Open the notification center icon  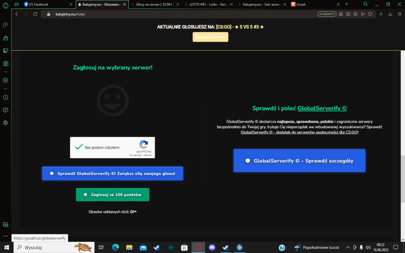tap(396, 247)
